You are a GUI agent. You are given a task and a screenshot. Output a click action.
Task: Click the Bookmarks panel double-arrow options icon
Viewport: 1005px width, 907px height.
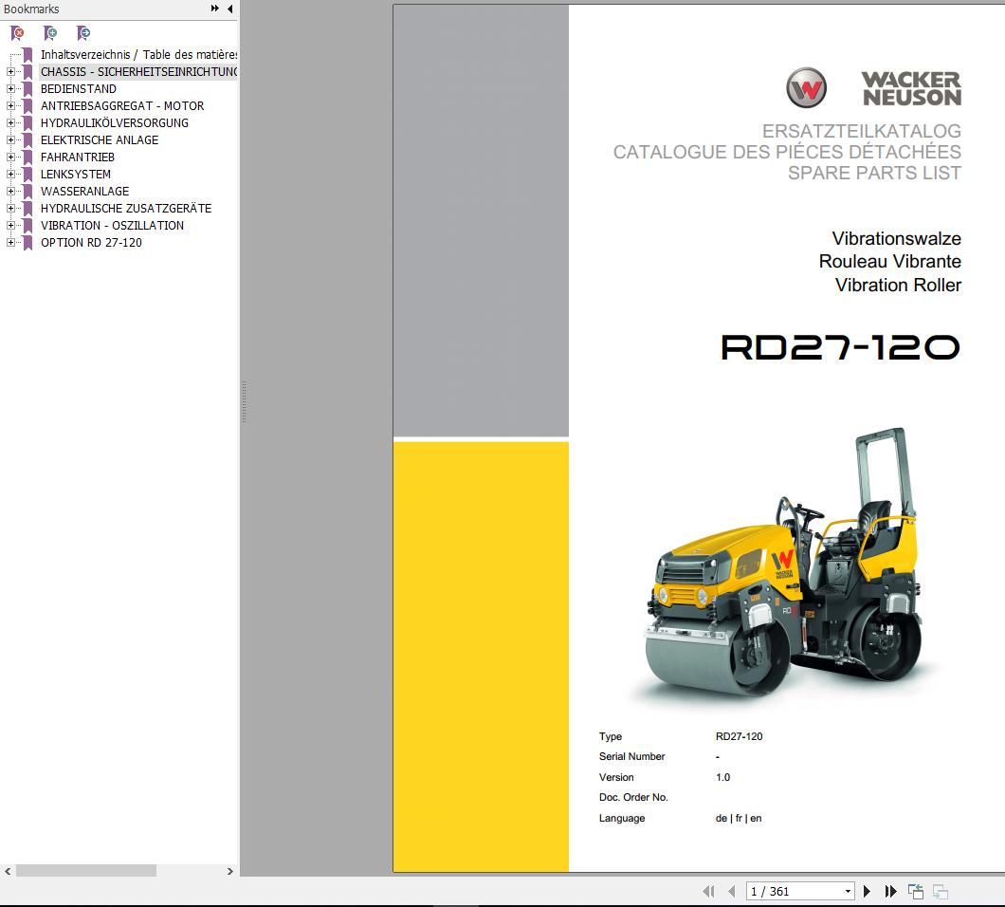[x=214, y=9]
